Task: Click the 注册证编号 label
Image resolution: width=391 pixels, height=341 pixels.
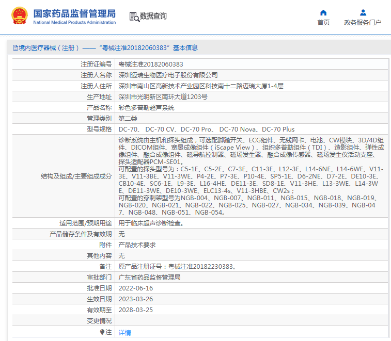Action: tap(96, 64)
